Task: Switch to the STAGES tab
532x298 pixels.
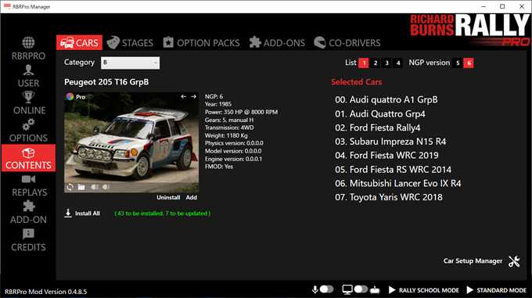Action: click(130, 43)
